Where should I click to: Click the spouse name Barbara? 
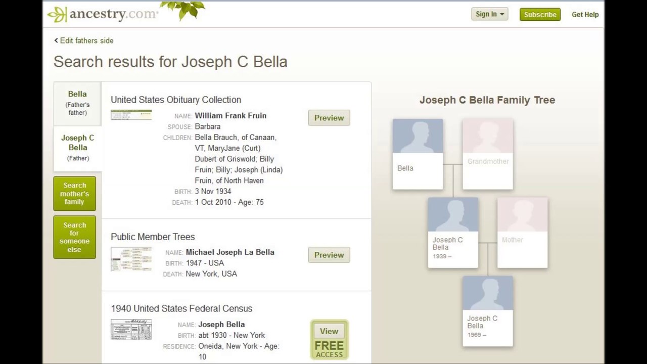(x=207, y=126)
